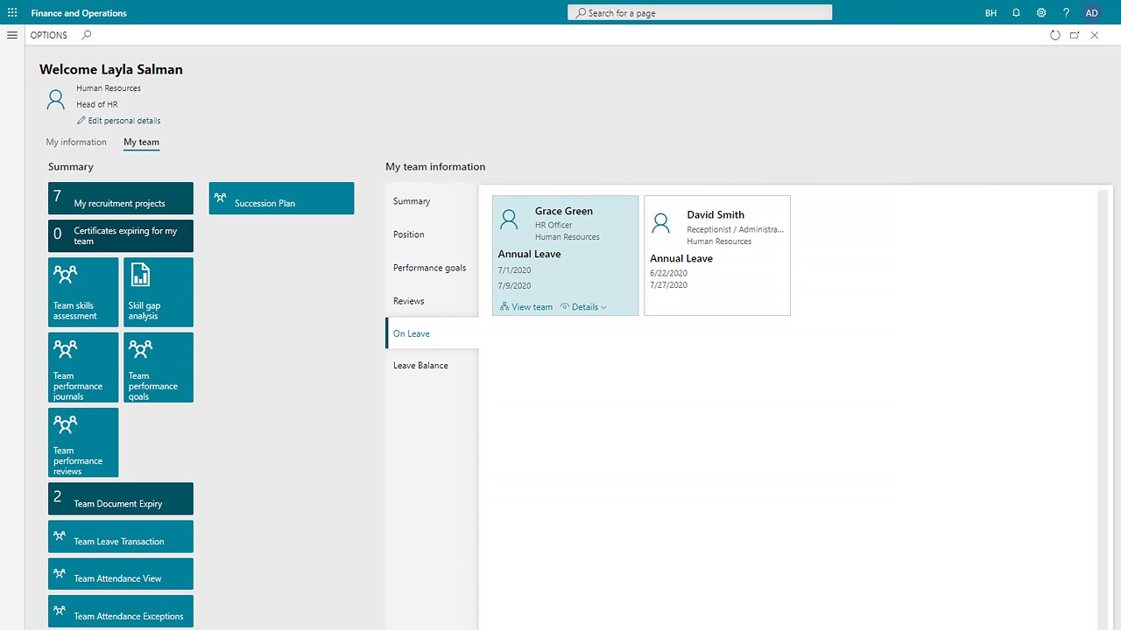1121x630 pixels.
Task: Select the Summary vertical tab
Action: point(432,201)
